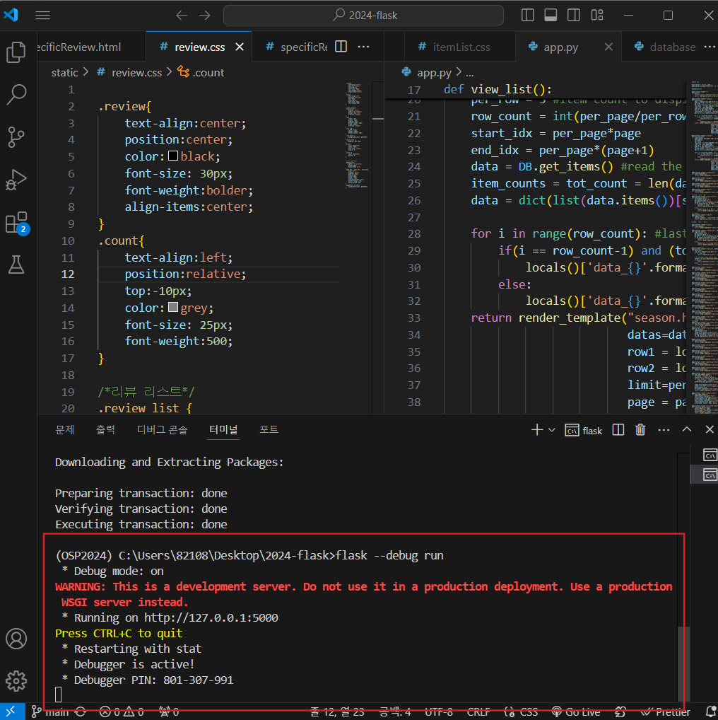Close the terminal panel
The height and width of the screenshot is (720, 718).
coord(710,429)
